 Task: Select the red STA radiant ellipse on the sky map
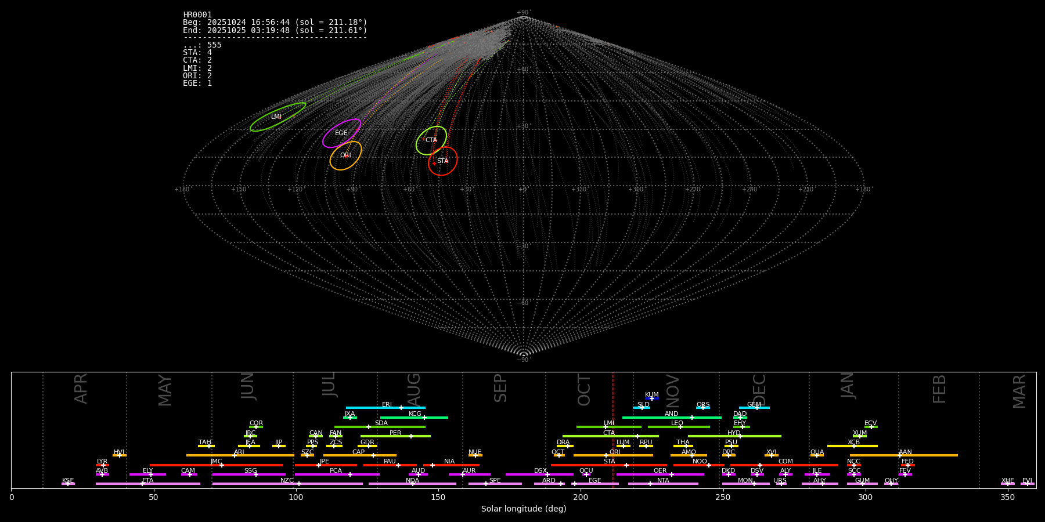pos(443,161)
